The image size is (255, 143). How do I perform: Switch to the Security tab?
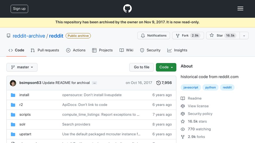[150, 50]
